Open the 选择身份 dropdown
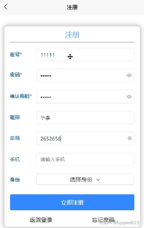The width and height of the screenshot is (144, 228). (x=85, y=179)
